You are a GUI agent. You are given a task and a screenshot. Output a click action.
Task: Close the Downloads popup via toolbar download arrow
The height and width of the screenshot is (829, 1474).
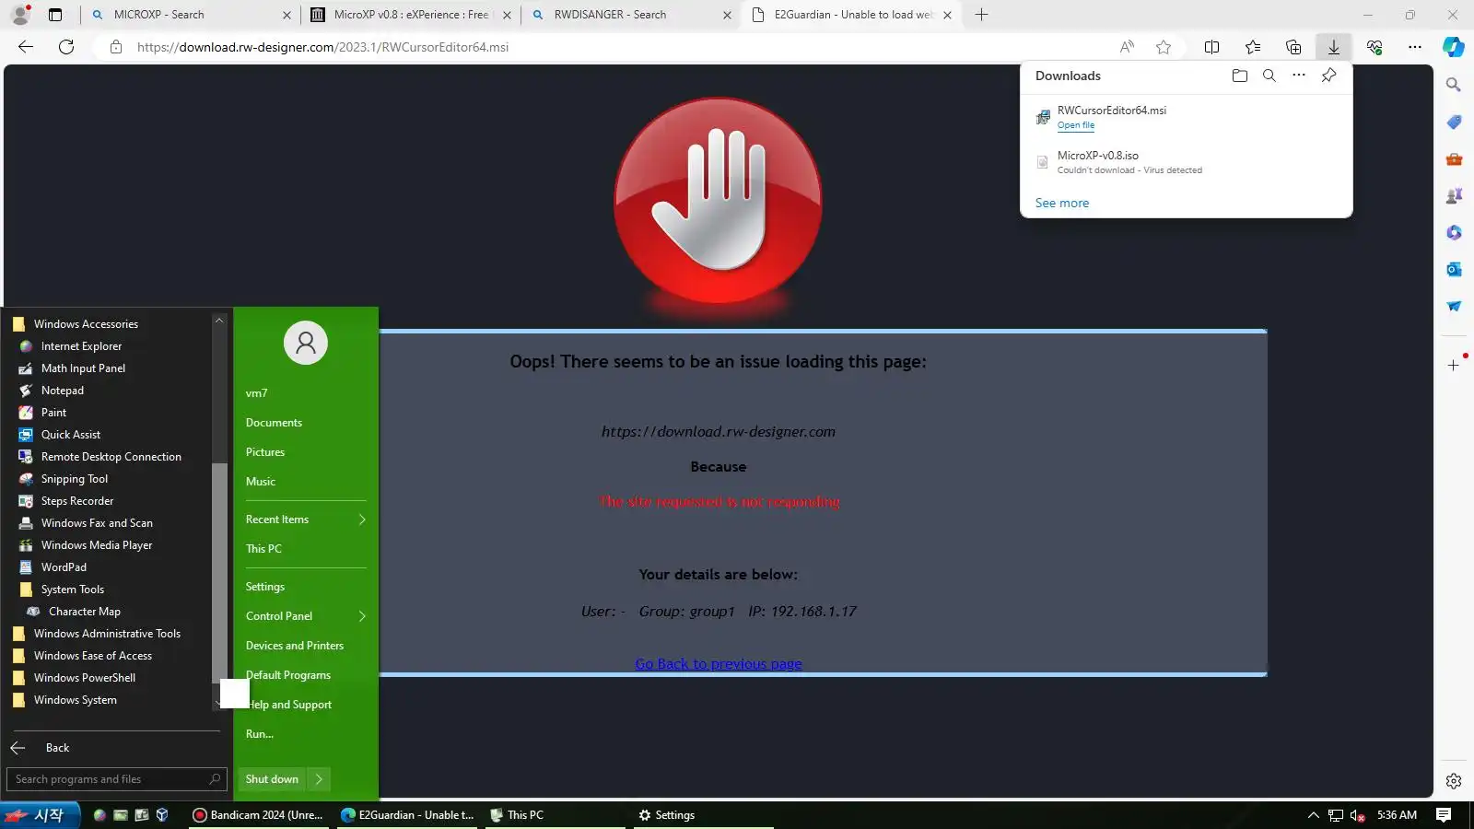(1334, 47)
